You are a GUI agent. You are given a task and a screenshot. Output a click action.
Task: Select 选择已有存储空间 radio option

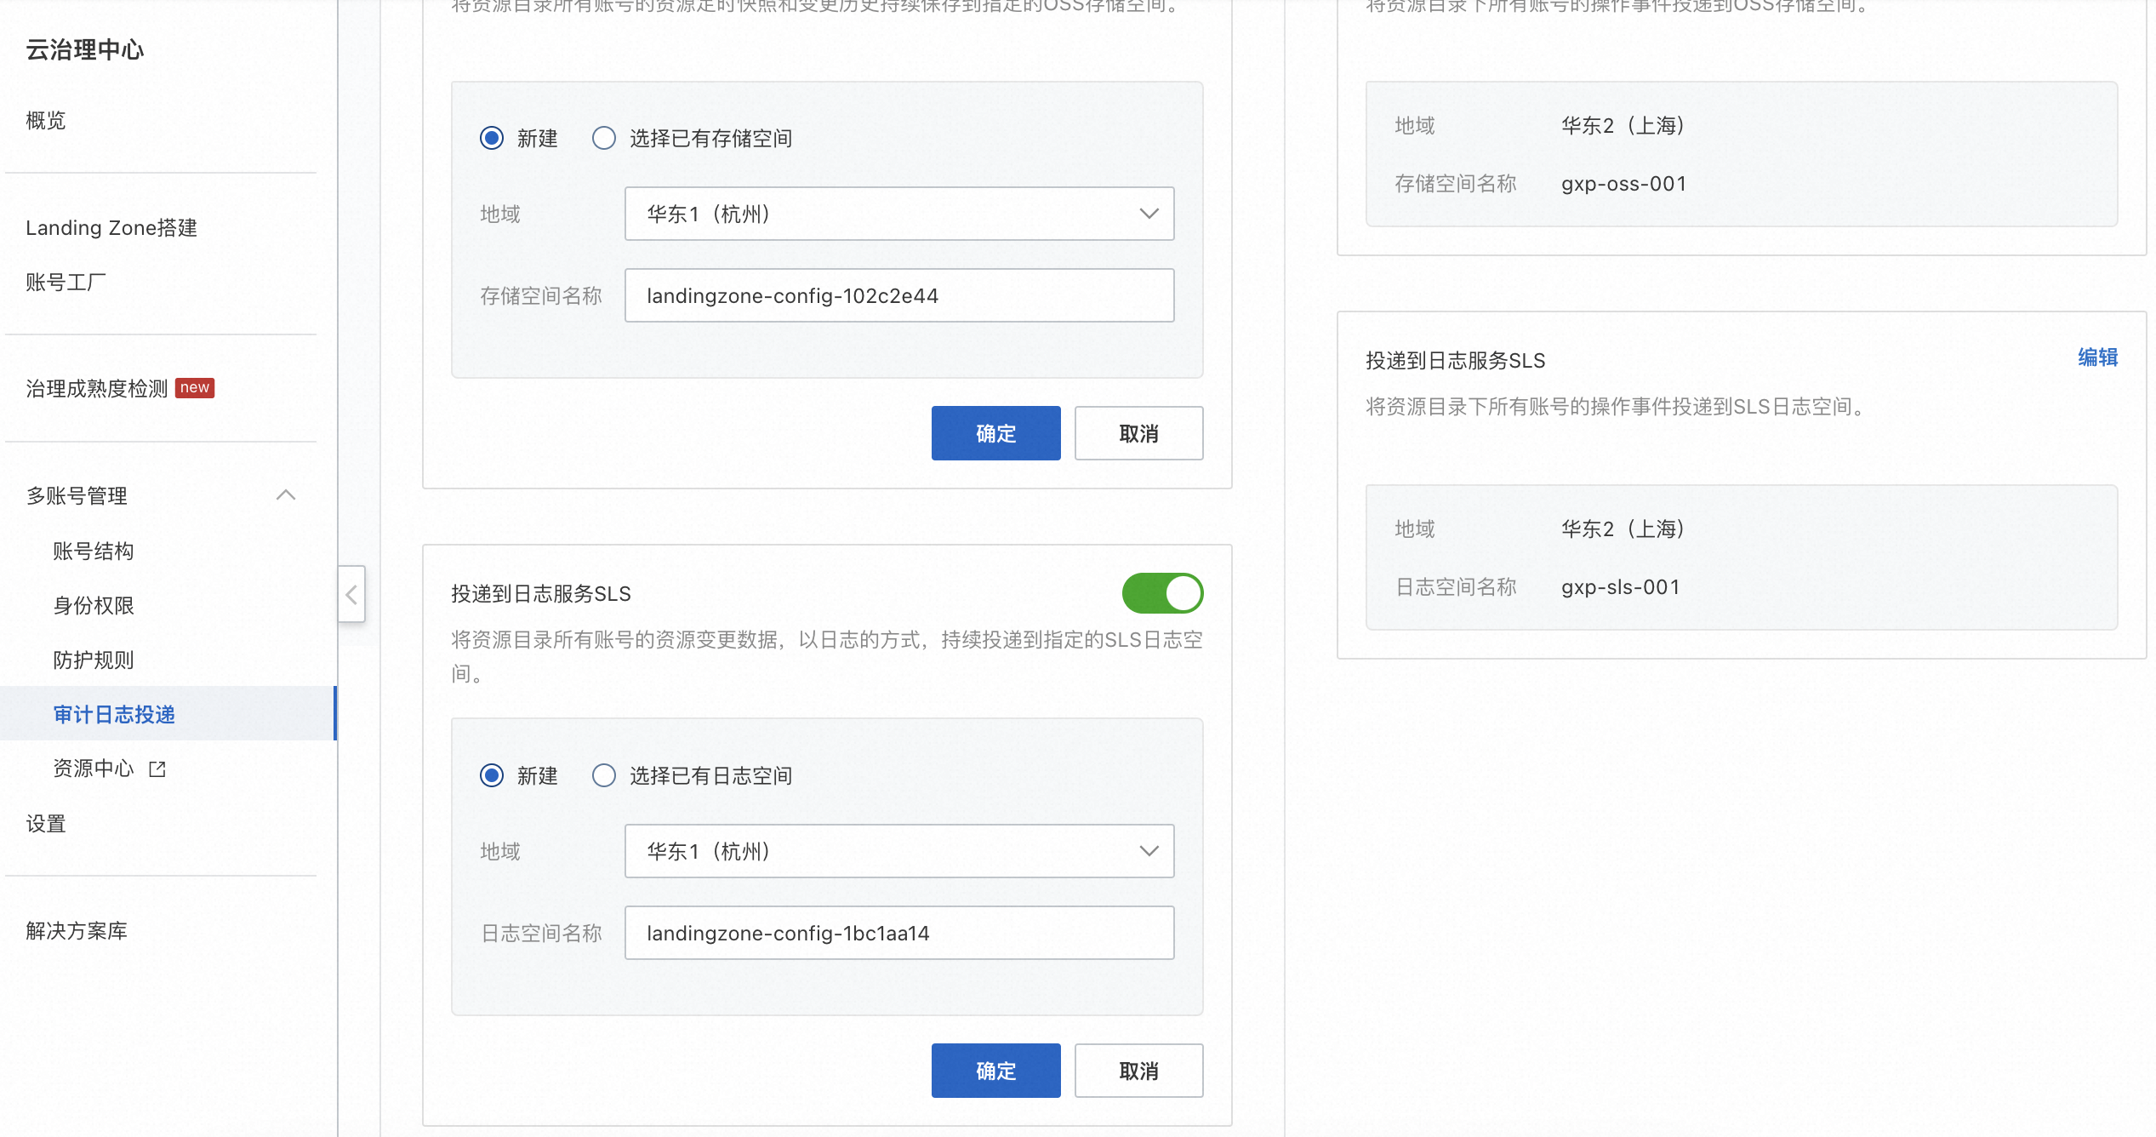604,138
